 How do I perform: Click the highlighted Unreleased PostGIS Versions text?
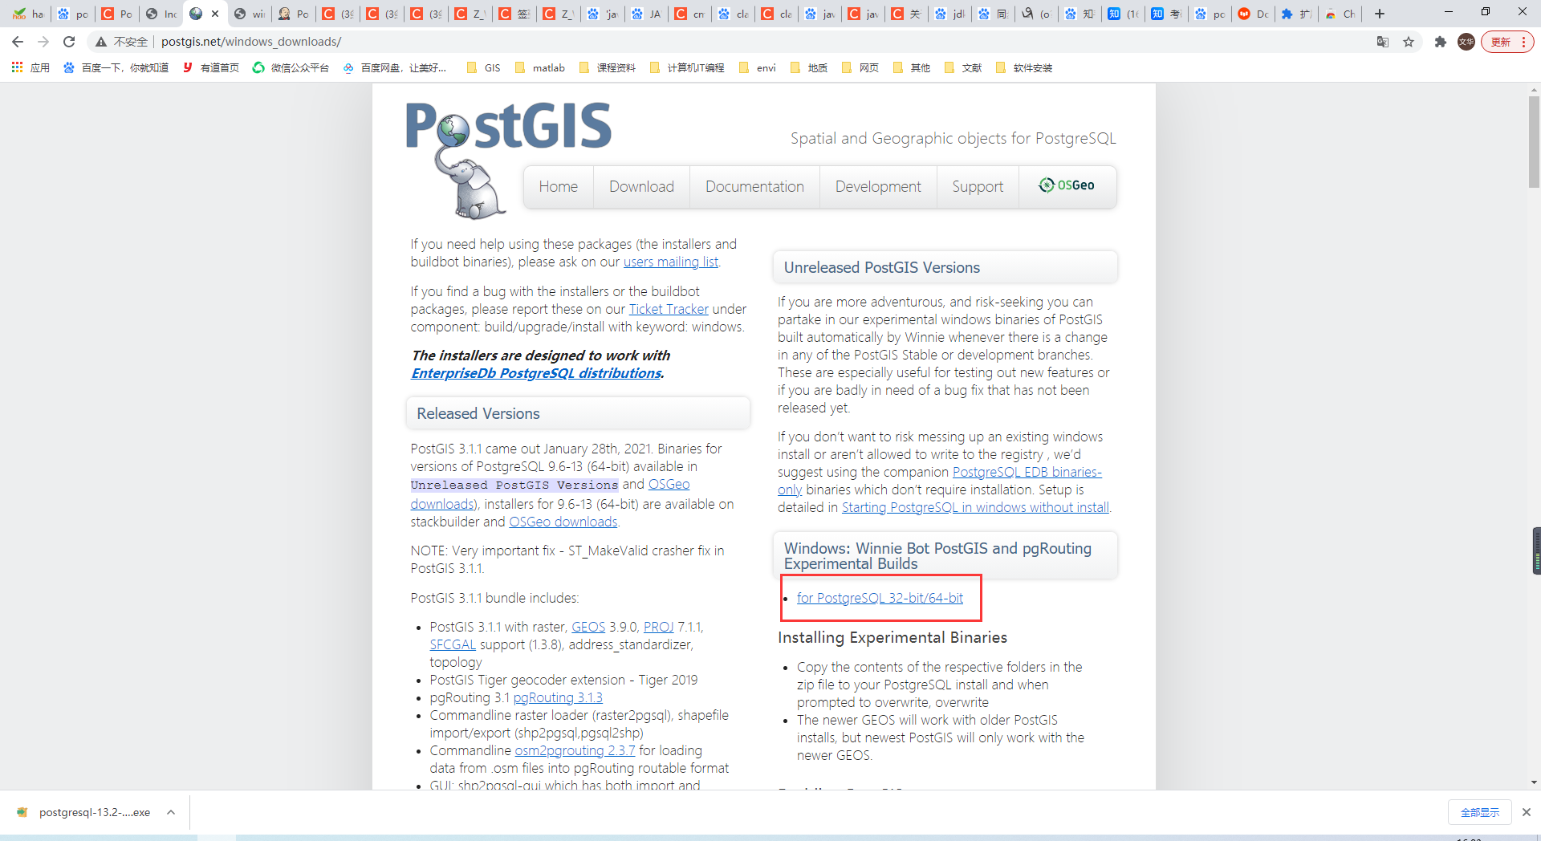pos(514,486)
